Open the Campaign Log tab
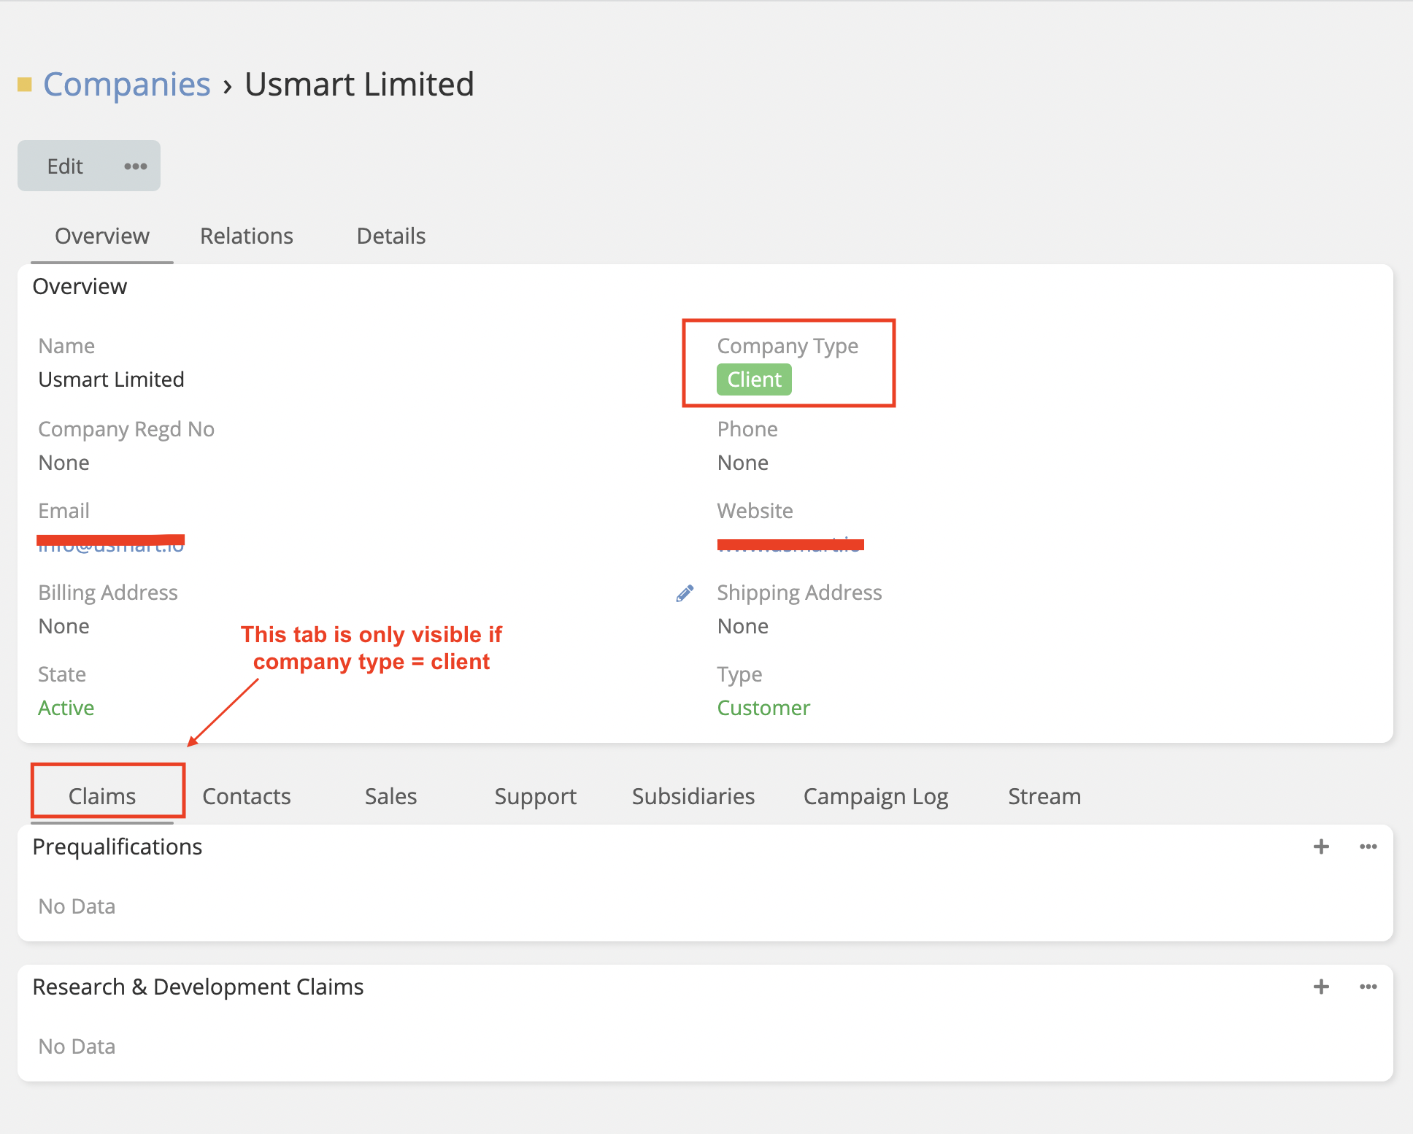The height and width of the screenshot is (1134, 1413). click(876, 796)
